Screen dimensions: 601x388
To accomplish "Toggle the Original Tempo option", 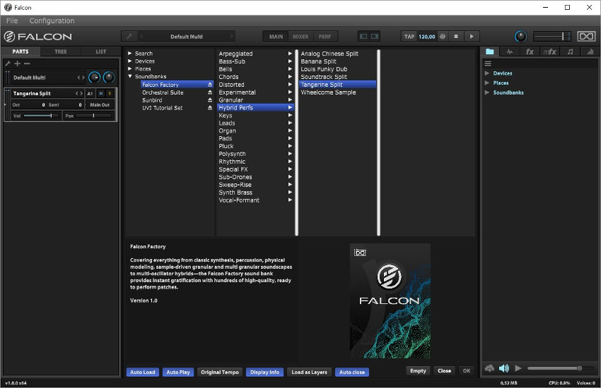I will [x=220, y=372].
